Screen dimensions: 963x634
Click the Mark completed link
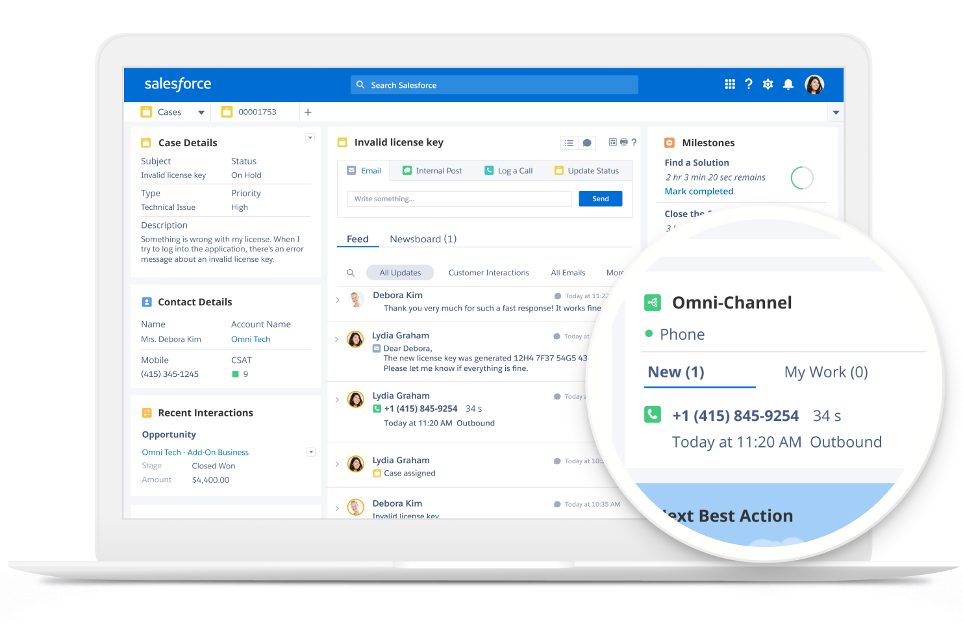click(x=699, y=192)
